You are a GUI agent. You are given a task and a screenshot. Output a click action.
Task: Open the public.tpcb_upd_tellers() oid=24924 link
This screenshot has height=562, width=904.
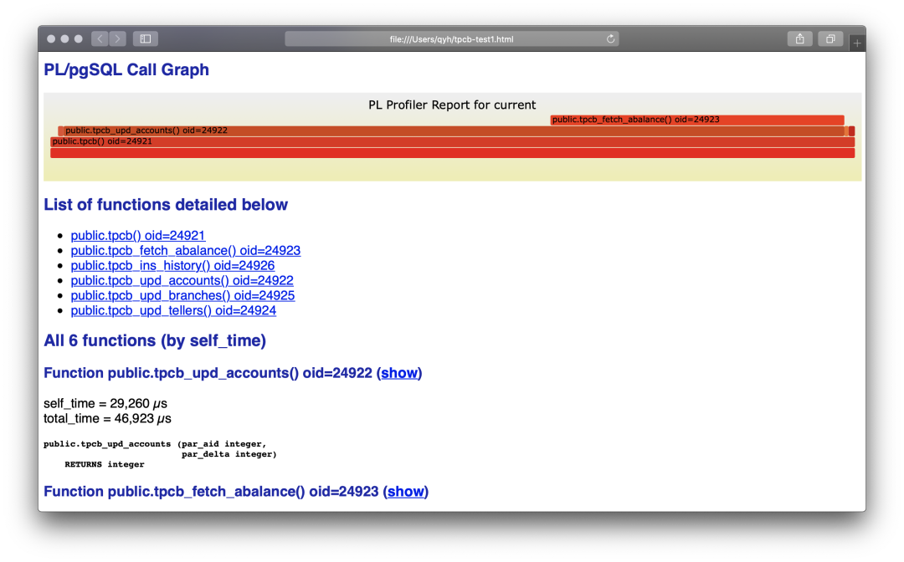point(173,310)
